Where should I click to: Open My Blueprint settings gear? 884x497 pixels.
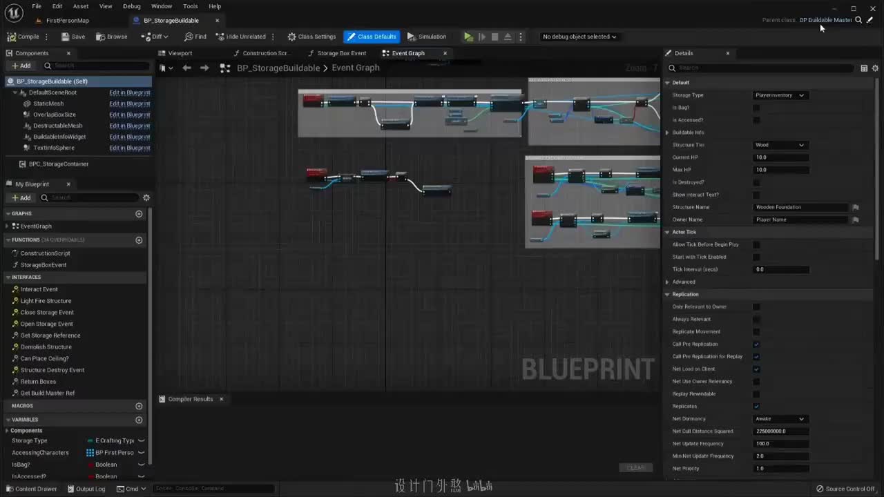point(146,197)
